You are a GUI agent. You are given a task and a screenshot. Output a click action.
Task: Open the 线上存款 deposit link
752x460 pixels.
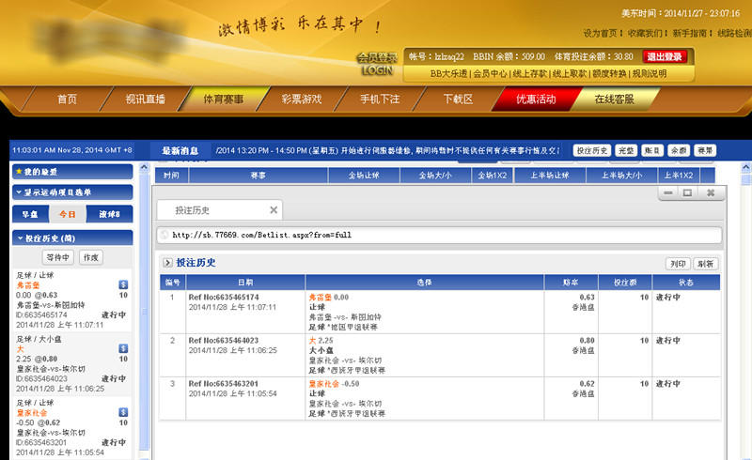coord(529,74)
